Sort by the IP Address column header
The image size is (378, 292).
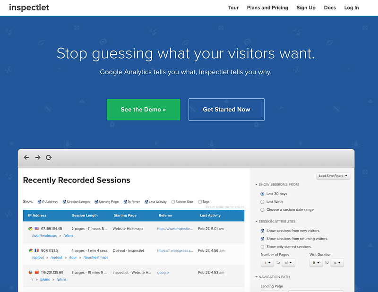click(37, 215)
